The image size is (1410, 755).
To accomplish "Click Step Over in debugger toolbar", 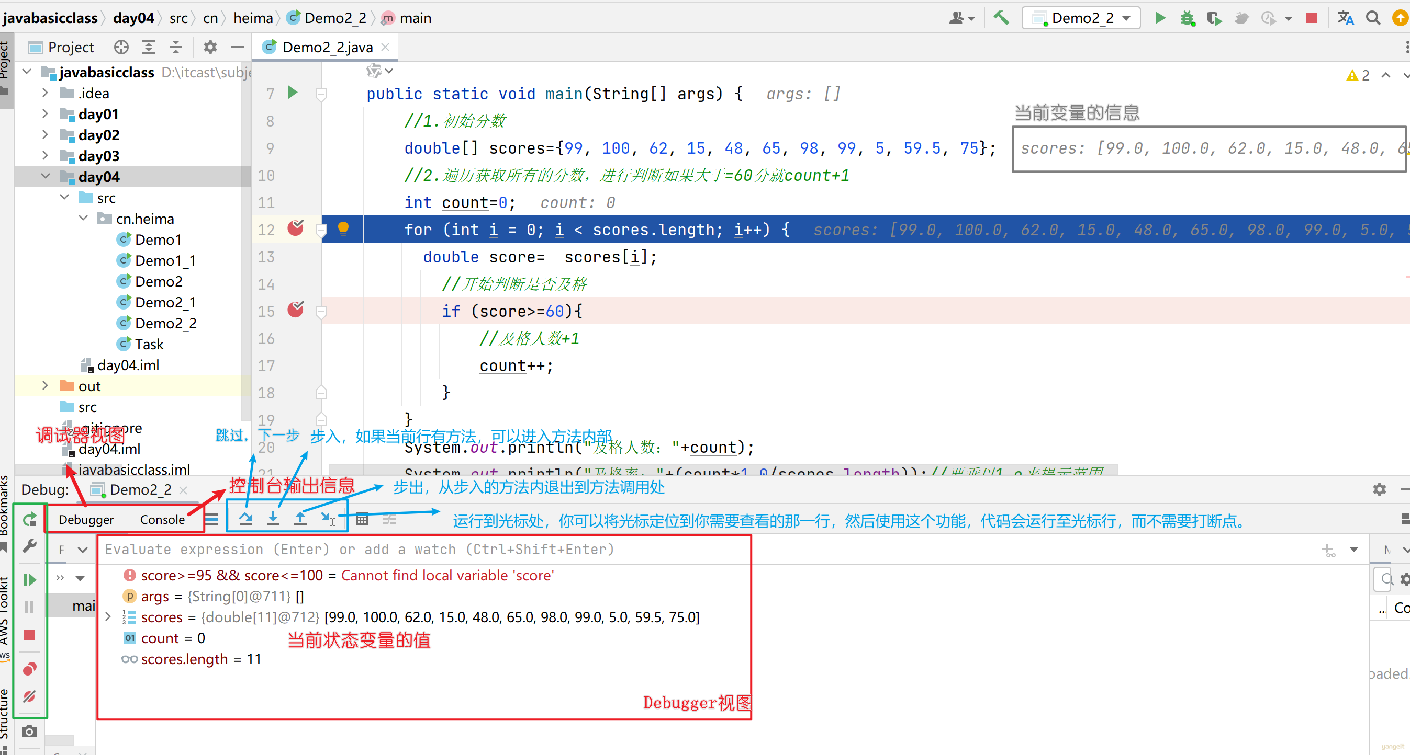I will click(246, 518).
